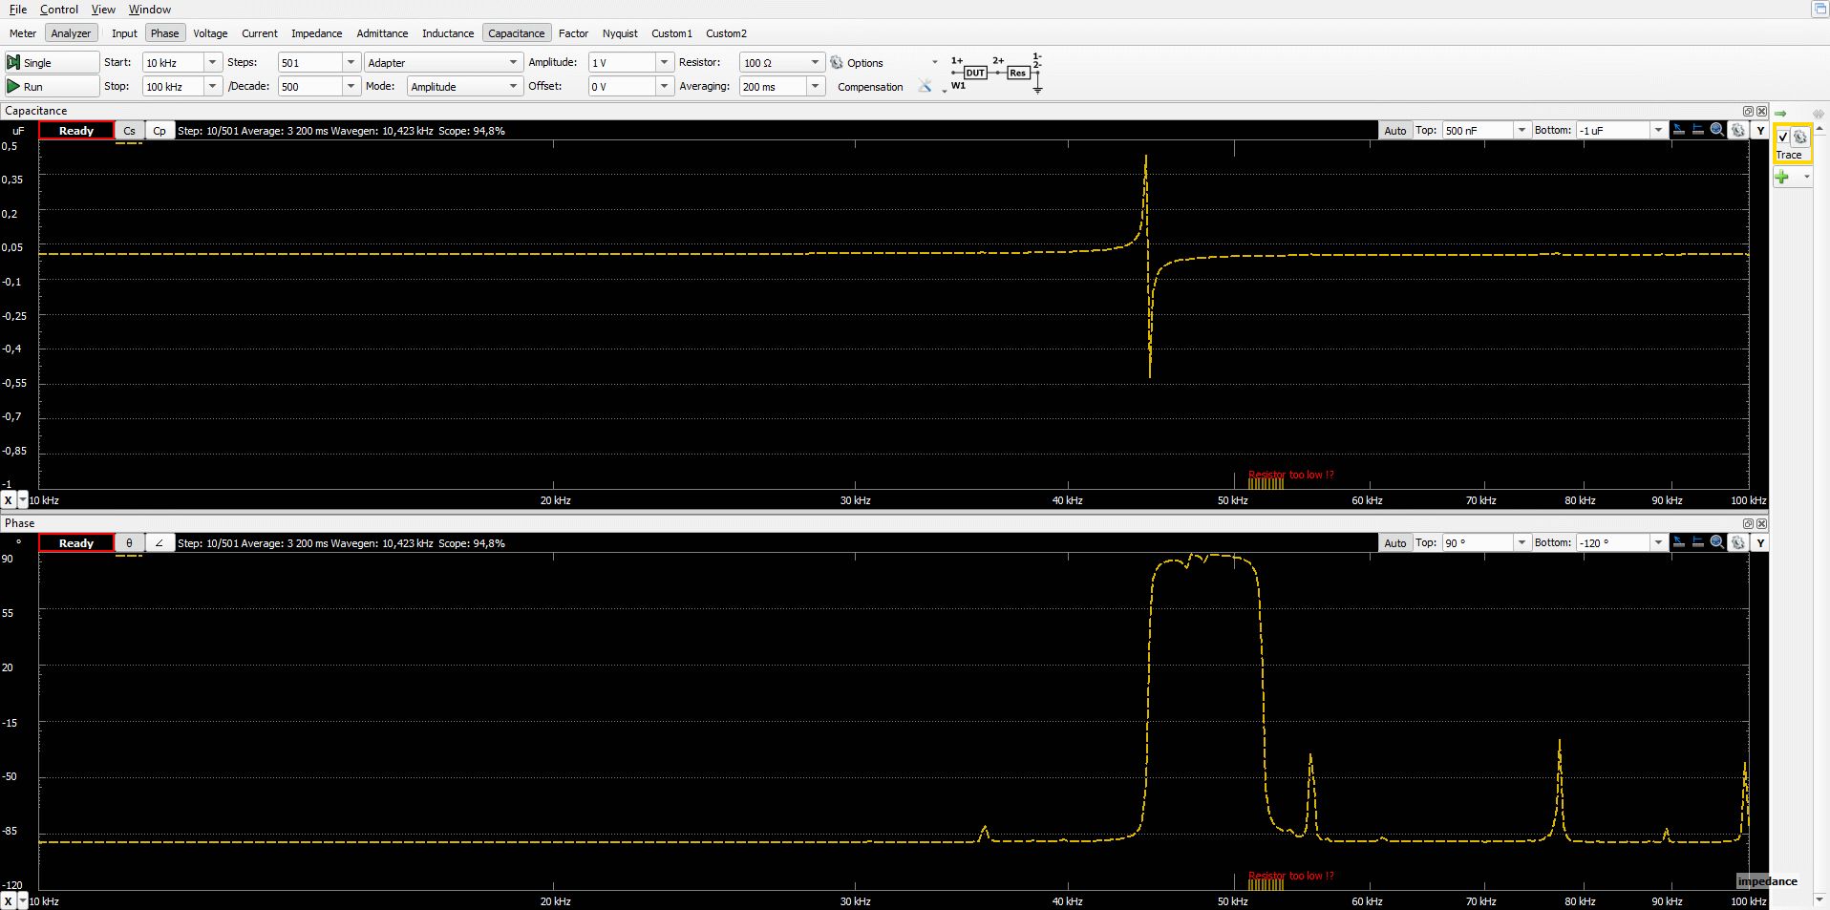Open the Window menu
Image resolution: width=1830 pixels, height=910 pixels.
150,10
